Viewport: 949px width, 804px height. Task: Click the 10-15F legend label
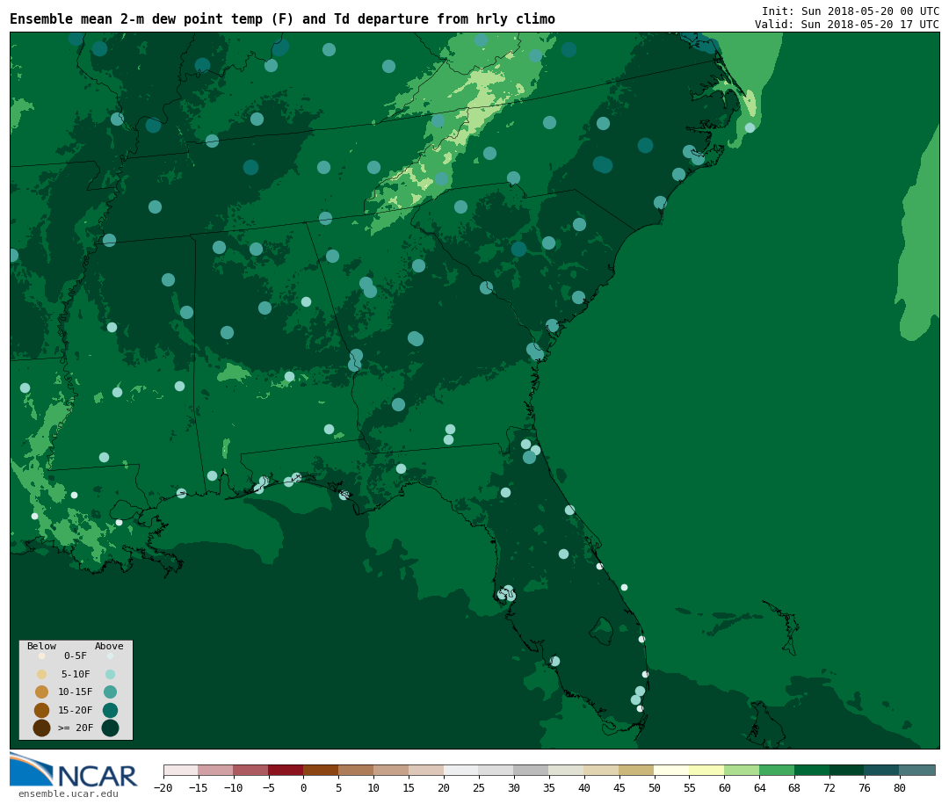point(75,692)
